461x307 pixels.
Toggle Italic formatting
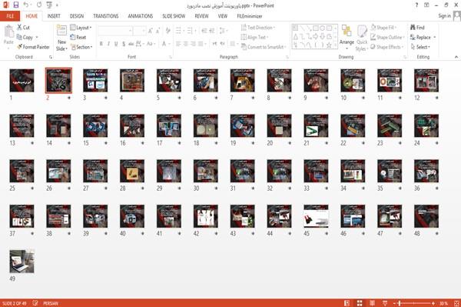pos(108,44)
